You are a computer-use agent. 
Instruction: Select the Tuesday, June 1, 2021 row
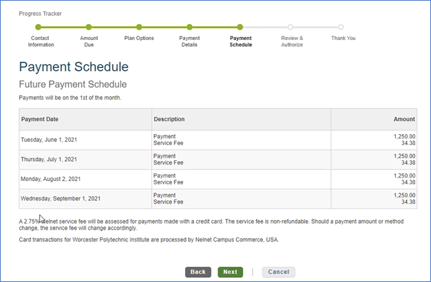(218, 140)
